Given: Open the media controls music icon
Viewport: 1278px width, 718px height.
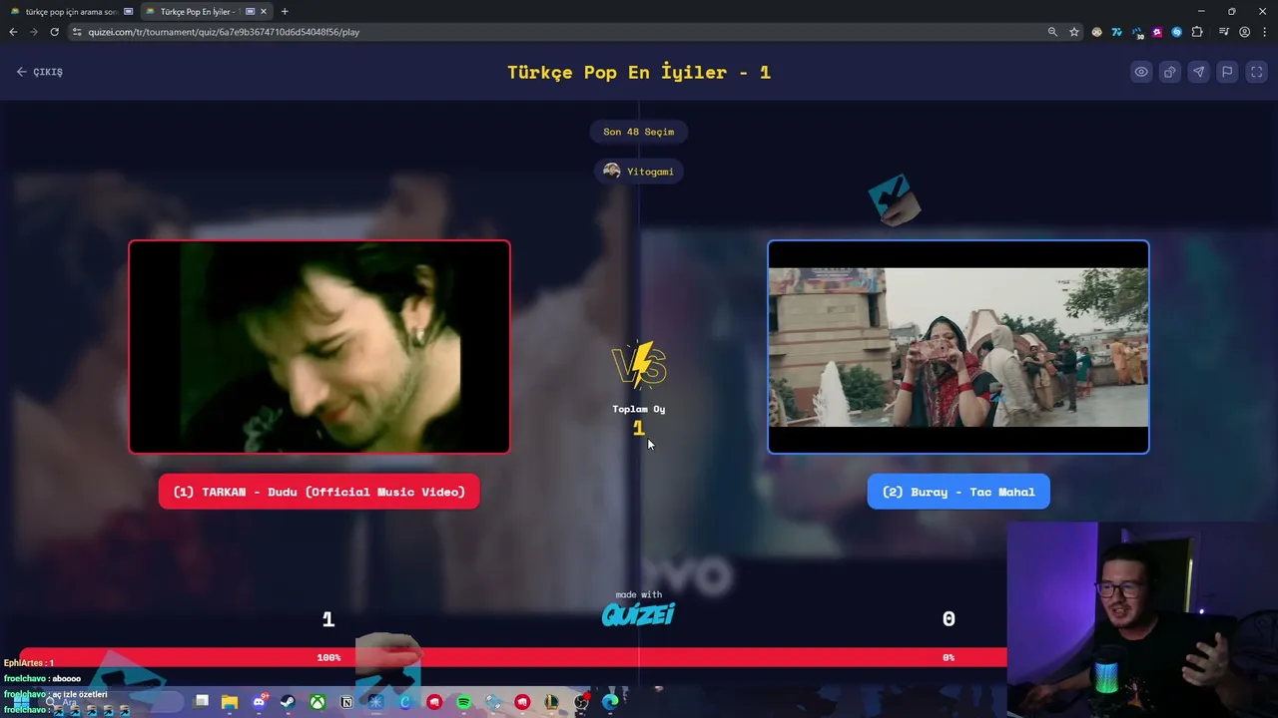Looking at the screenshot, I should tap(1224, 32).
